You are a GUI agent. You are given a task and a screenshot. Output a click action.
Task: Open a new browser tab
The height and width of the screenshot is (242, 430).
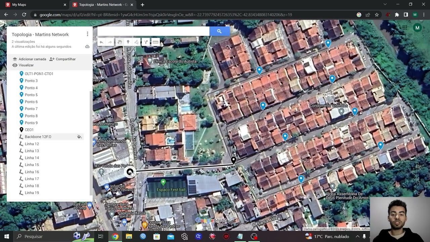click(142, 5)
